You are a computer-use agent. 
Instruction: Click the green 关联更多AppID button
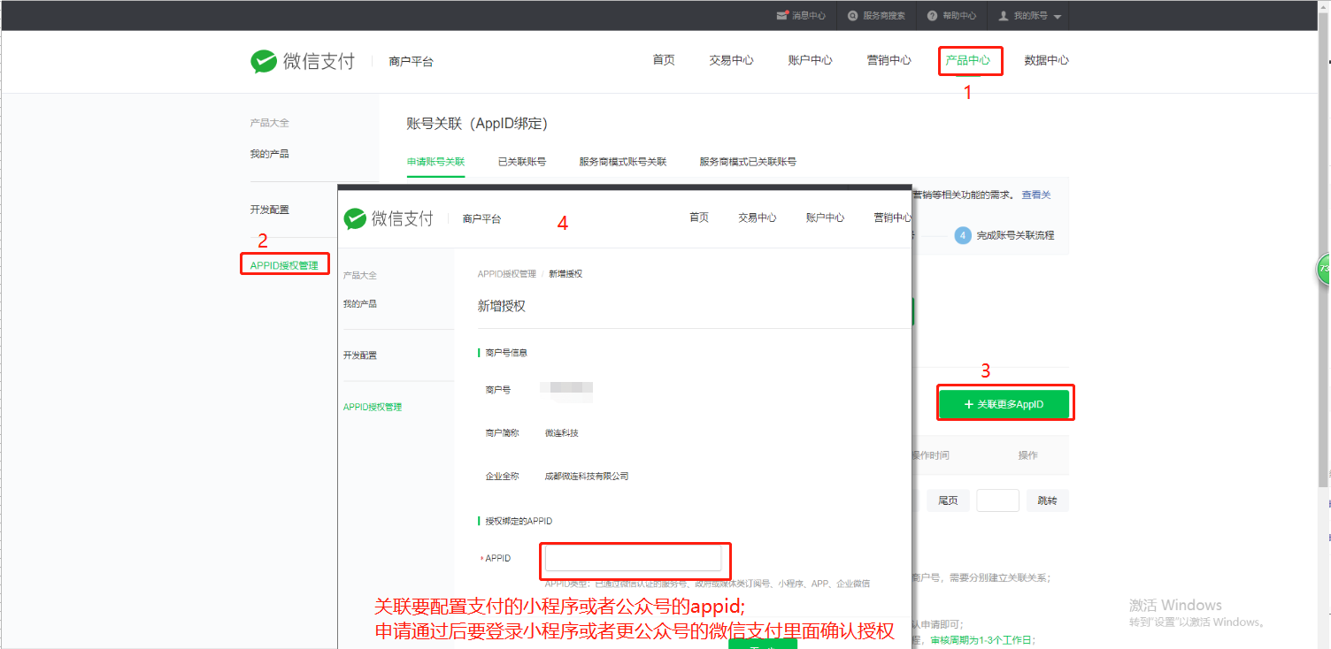[x=1004, y=404]
